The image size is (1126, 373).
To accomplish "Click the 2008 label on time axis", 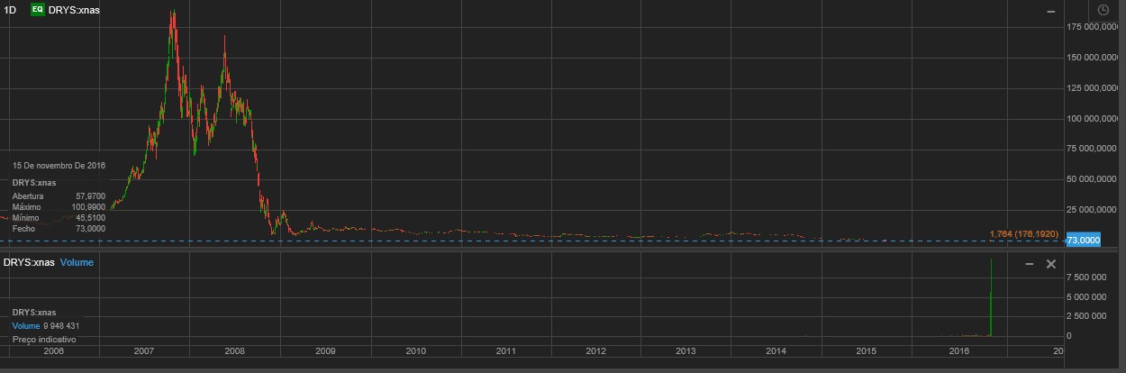I will (234, 350).
